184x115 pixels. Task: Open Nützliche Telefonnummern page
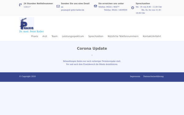123,36
